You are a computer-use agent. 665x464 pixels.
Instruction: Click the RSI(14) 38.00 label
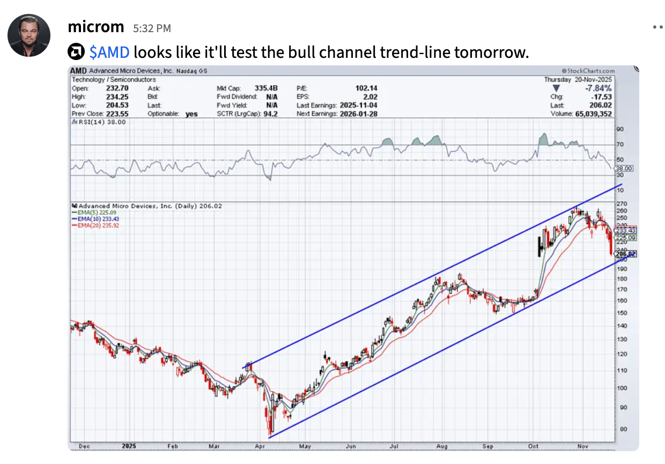pos(99,122)
